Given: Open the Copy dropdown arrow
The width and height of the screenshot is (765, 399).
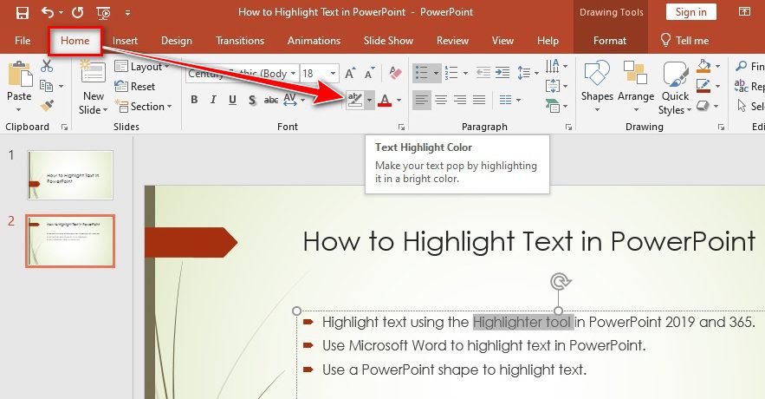Looking at the screenshot, I should click(62, 87).
